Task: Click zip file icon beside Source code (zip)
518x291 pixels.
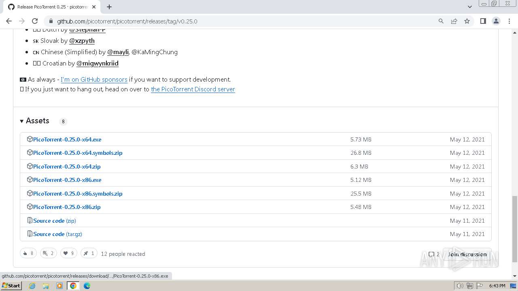Action: (30, 220)
